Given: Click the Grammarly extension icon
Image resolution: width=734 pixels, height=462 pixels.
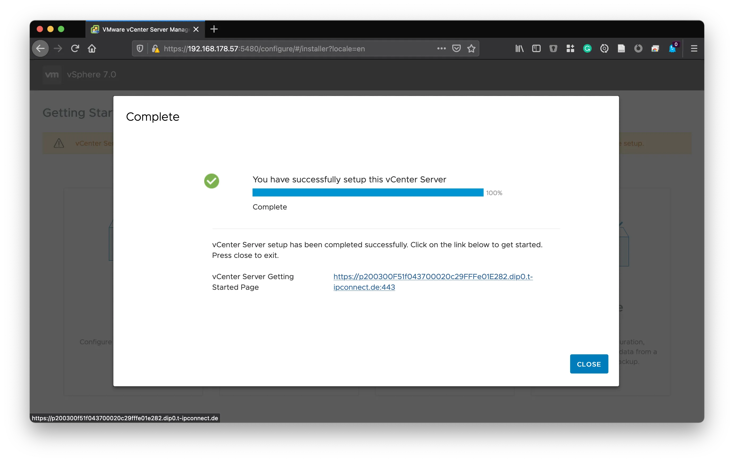Looking at the screenshot, I should 587,49.
